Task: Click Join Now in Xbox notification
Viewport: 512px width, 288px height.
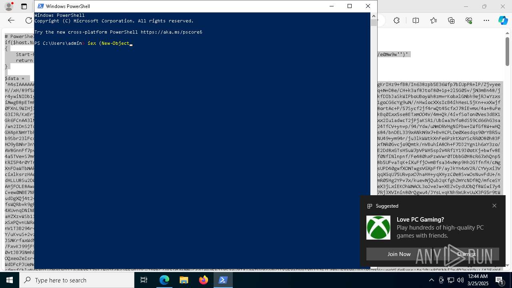Action: pyautogui.click(x=399, y=254)
